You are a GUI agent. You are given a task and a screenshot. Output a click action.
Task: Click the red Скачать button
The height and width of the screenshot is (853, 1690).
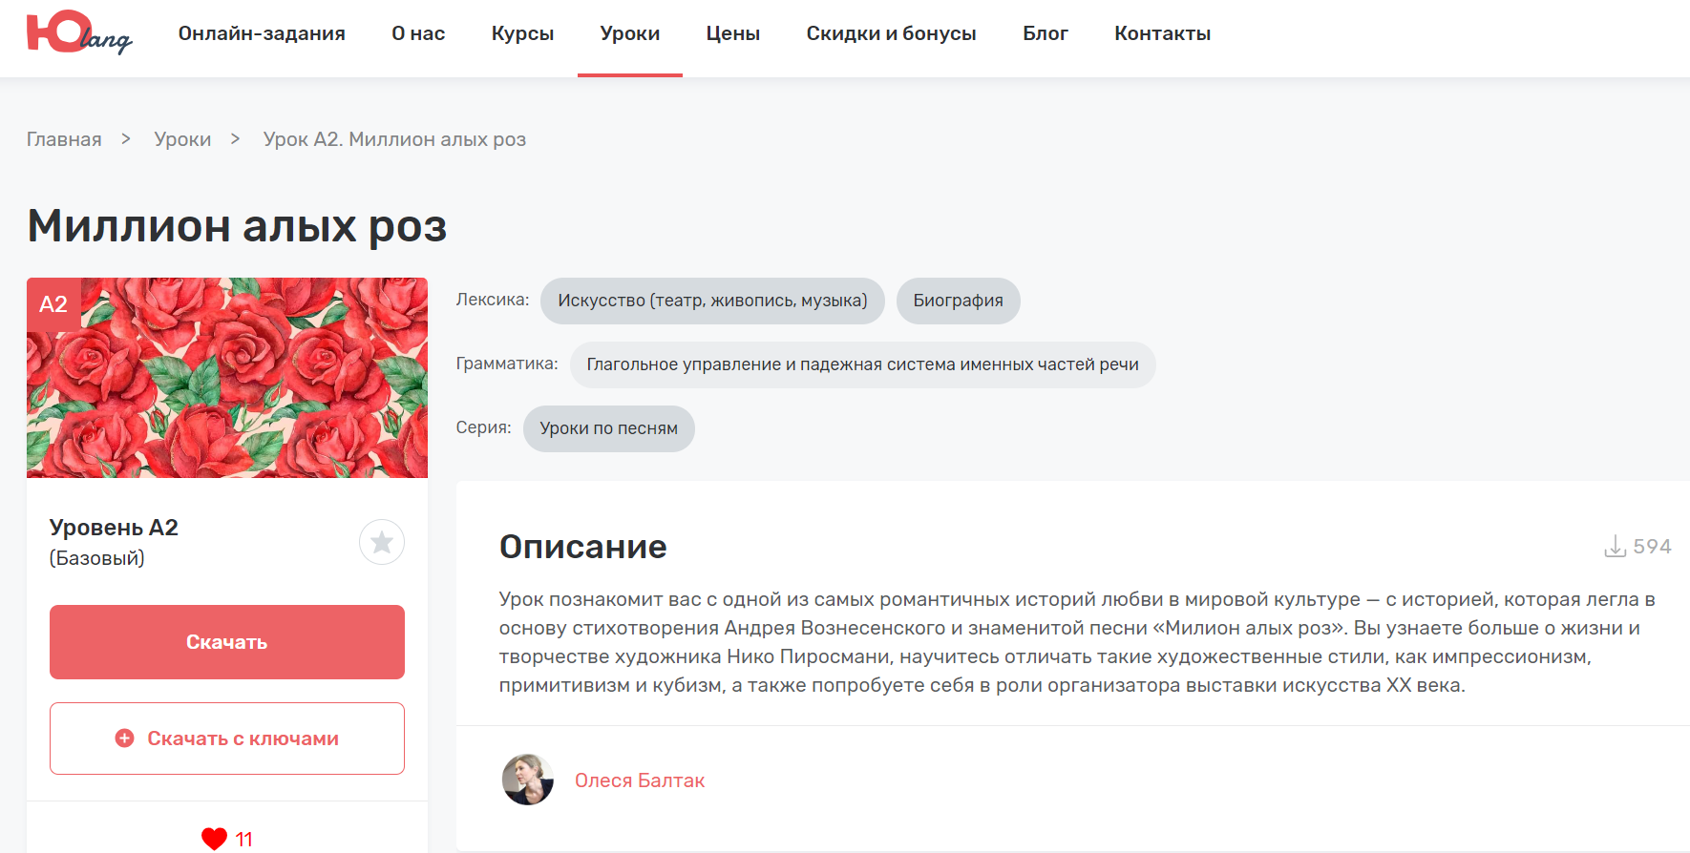(227, 642)
